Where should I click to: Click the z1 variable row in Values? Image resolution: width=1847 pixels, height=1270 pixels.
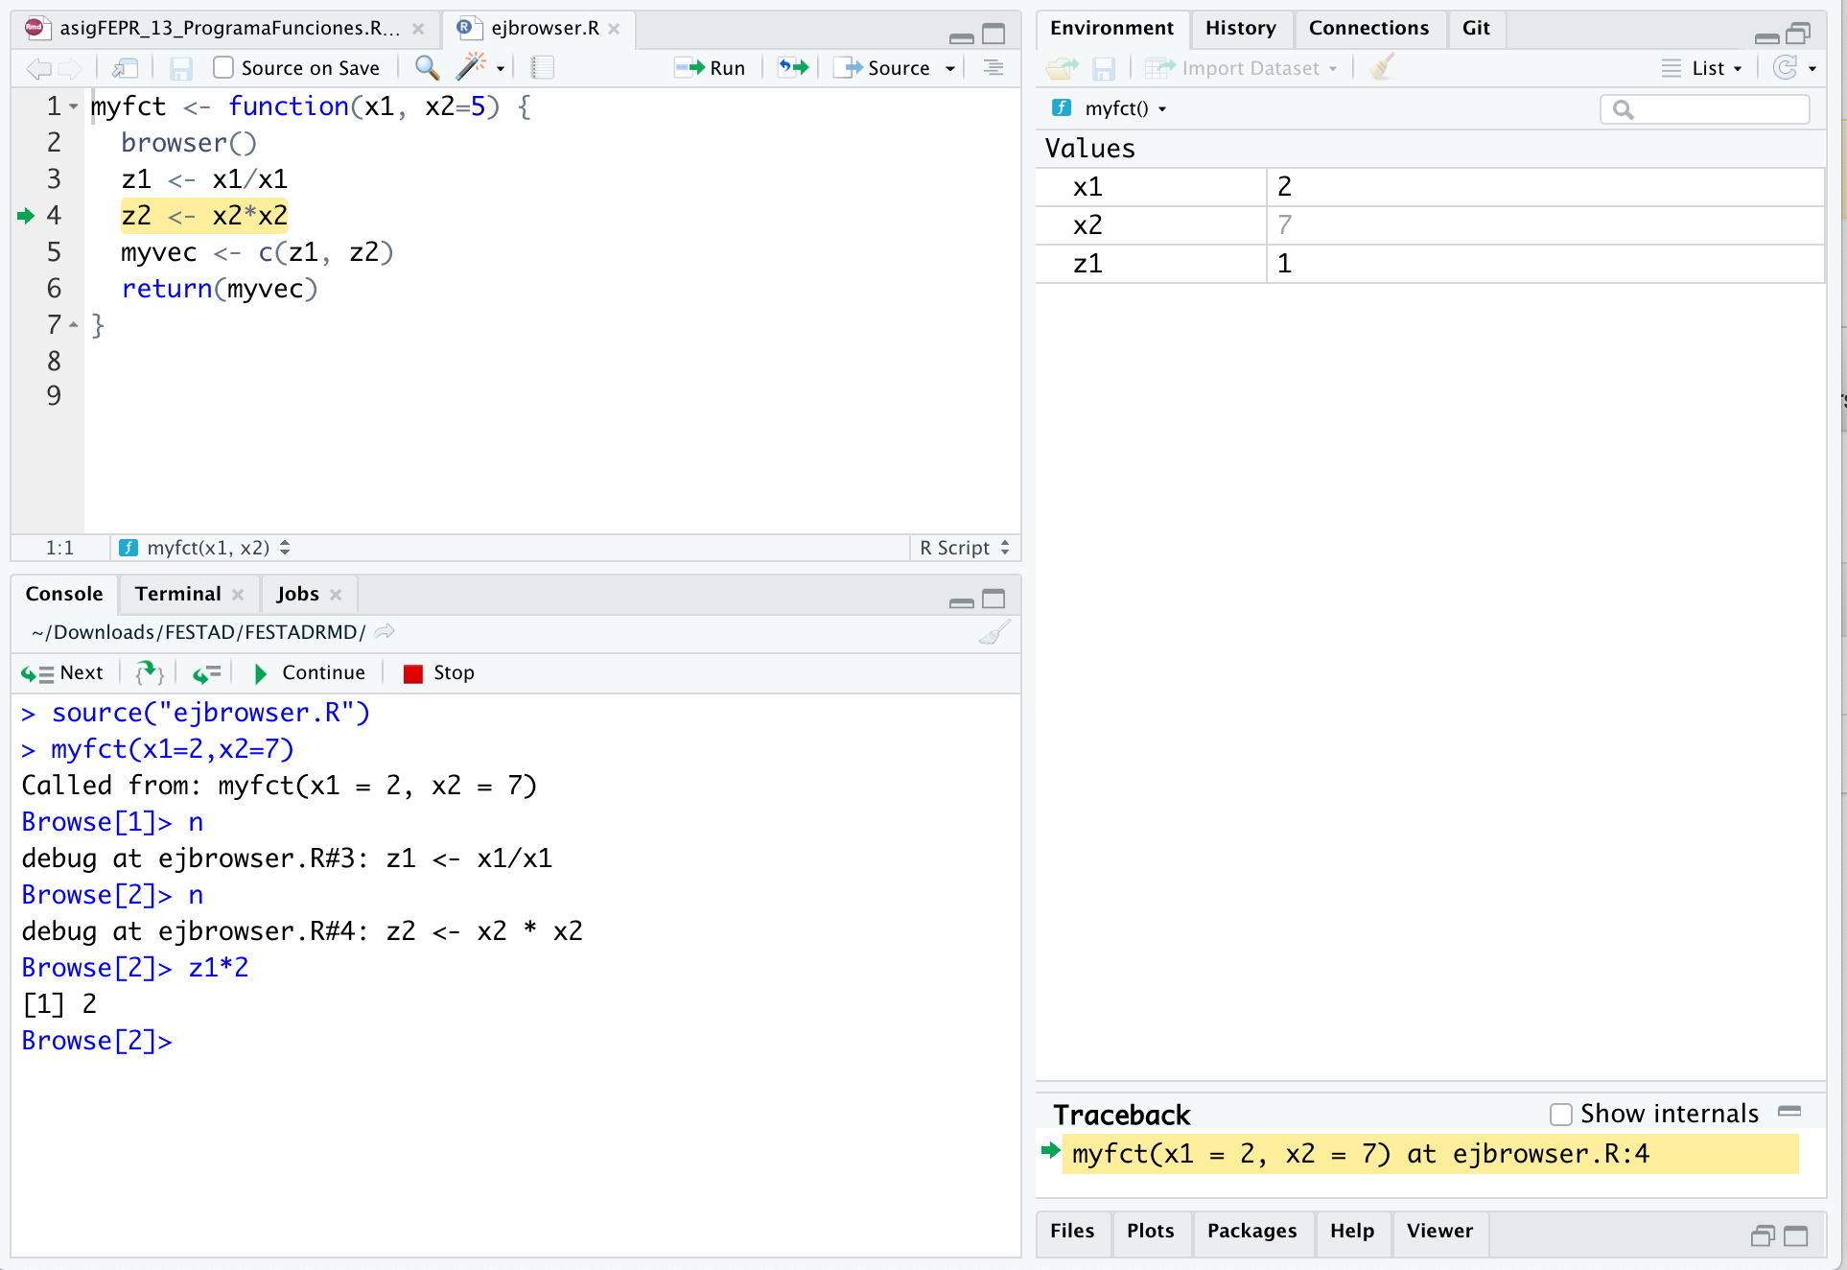(x=1430, y=264)
